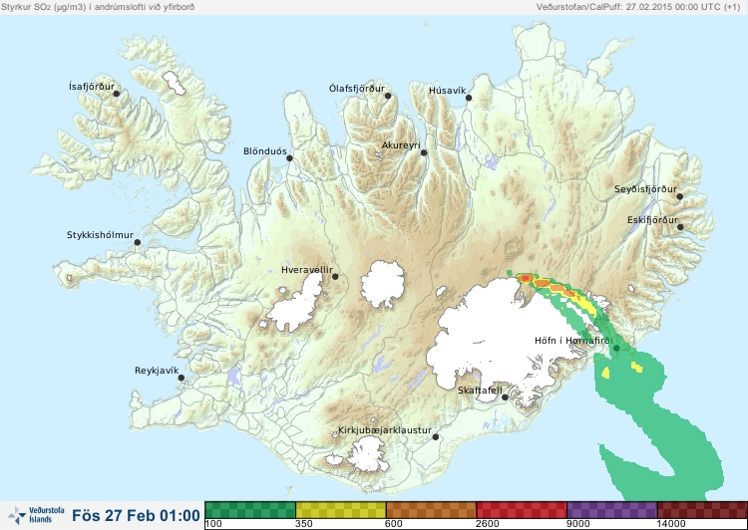Select the Kirkjubæjarklaustur marker dot
The image size is (748, 530).
(x=435, y=436)
